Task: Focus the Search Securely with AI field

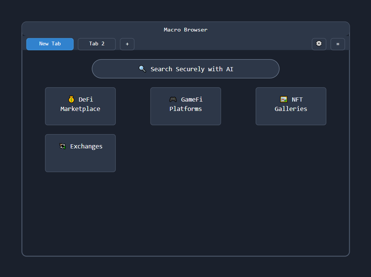Action: coord(186,69)
